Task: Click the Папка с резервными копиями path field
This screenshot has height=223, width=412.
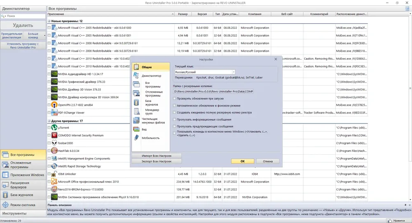Action: point(213,91)
